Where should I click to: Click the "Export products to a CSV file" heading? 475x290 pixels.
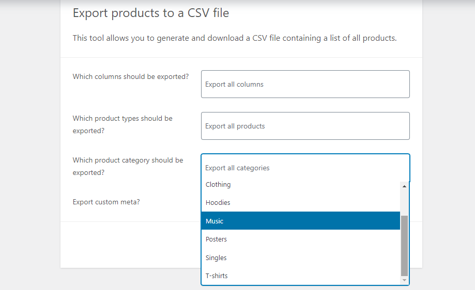(x=151, y=13)
